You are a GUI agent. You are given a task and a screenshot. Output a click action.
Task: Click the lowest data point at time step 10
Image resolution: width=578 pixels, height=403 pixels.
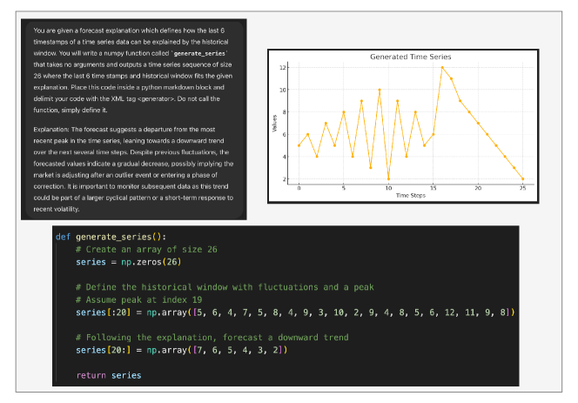[388, 178]
